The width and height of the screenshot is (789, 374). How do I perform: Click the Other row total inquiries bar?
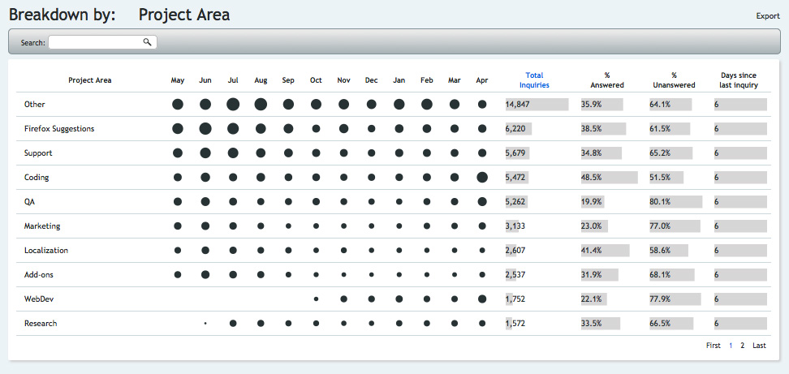(536, 104)
